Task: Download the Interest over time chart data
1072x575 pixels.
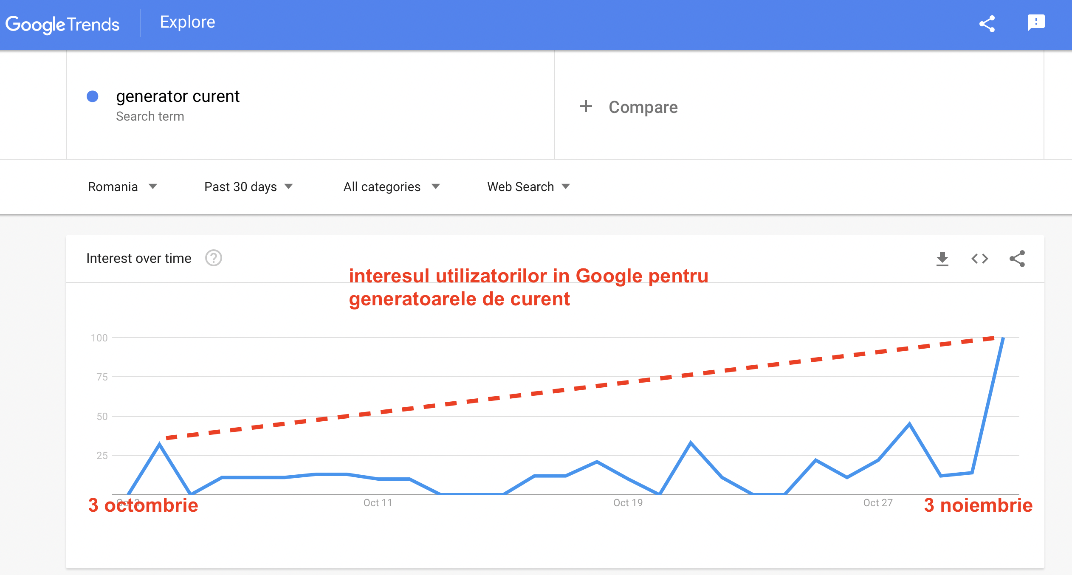Action: coord(942,259)
